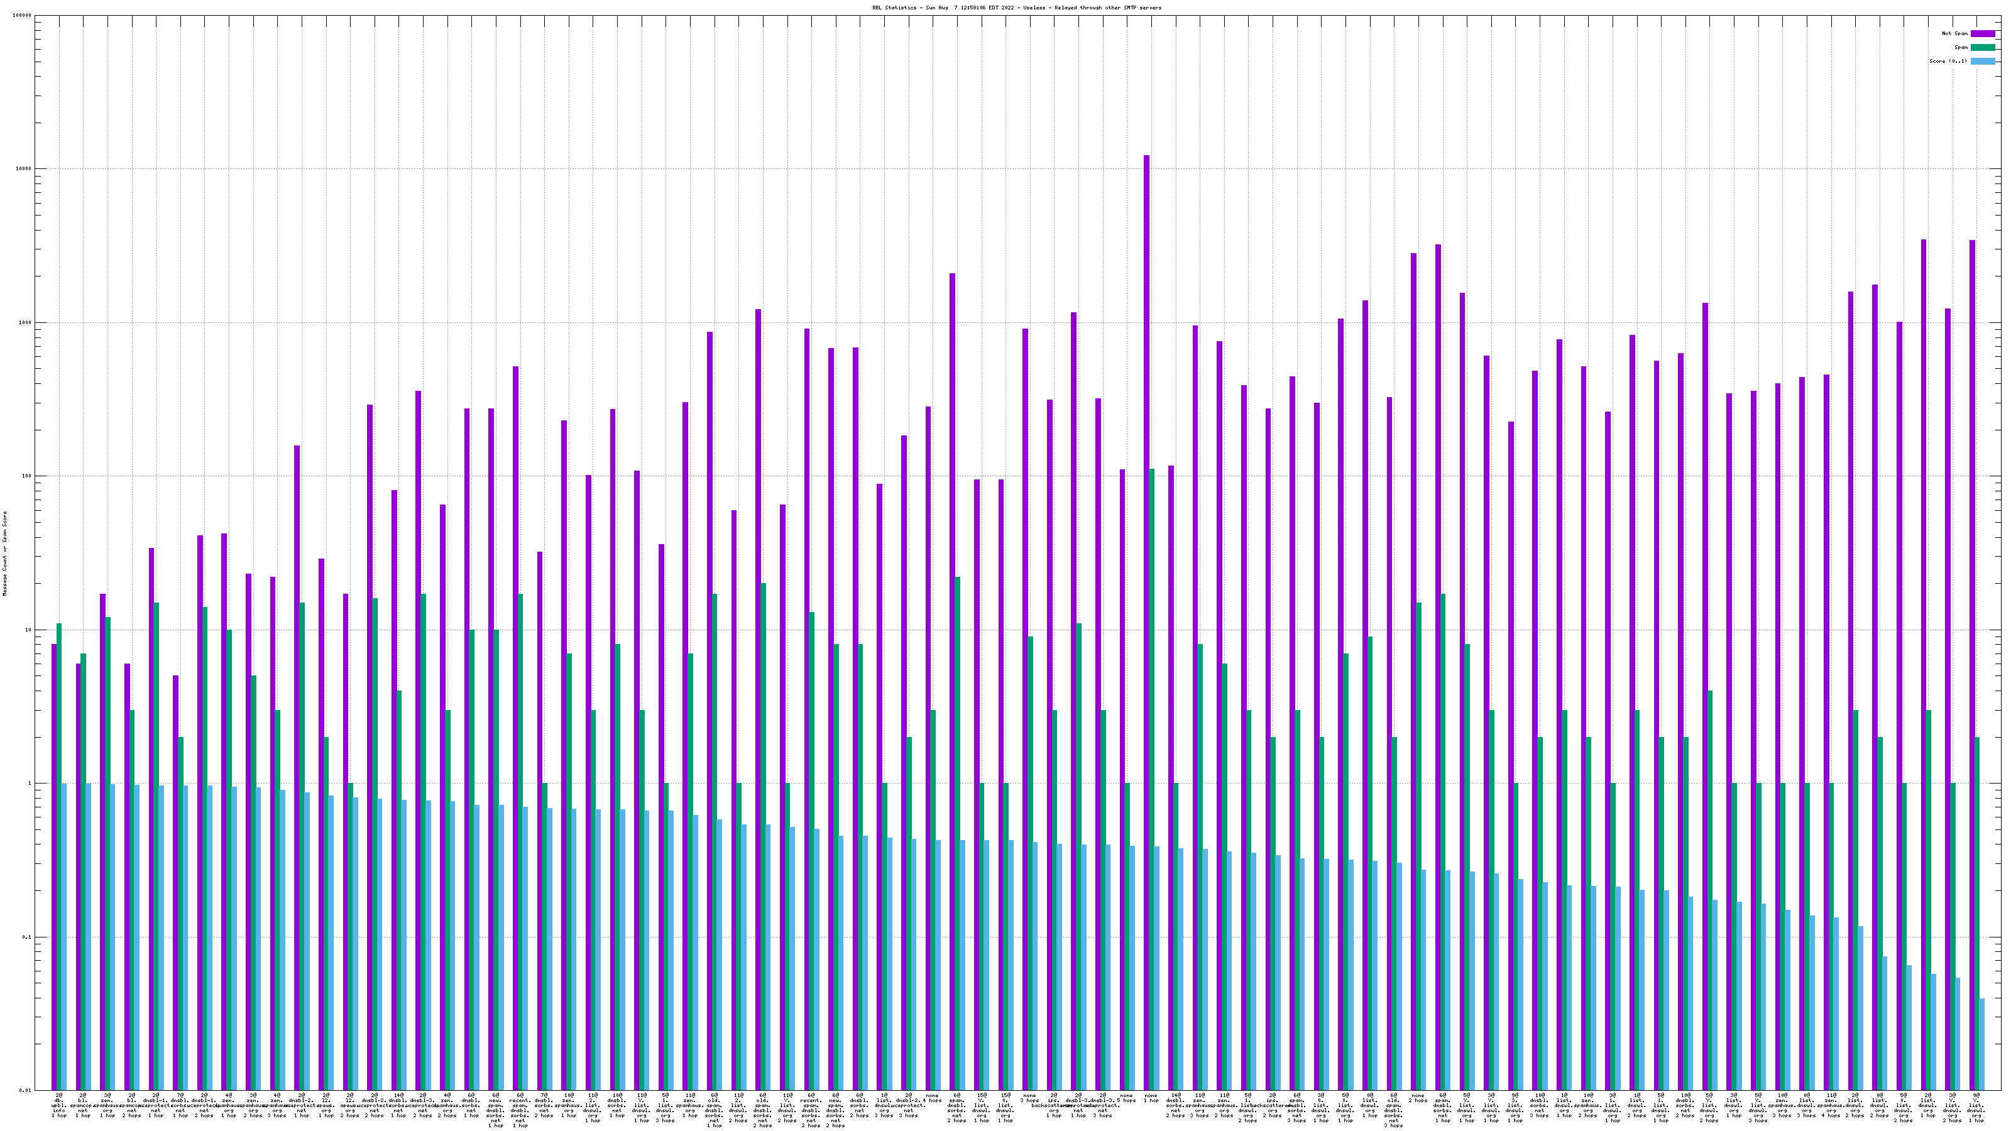Click the 'zen.spamhaus.org 4 hops' axis label
Image resolution: width=2011 pixels, height=1131 pixels.
click(1831, 1105)
